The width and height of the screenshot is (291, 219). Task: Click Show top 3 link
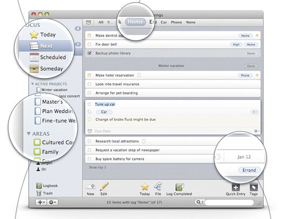click(97, 167)
